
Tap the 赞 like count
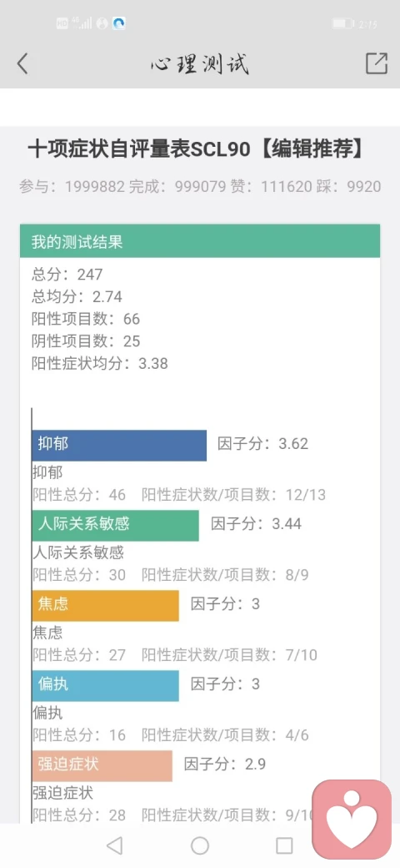(271, 187)
